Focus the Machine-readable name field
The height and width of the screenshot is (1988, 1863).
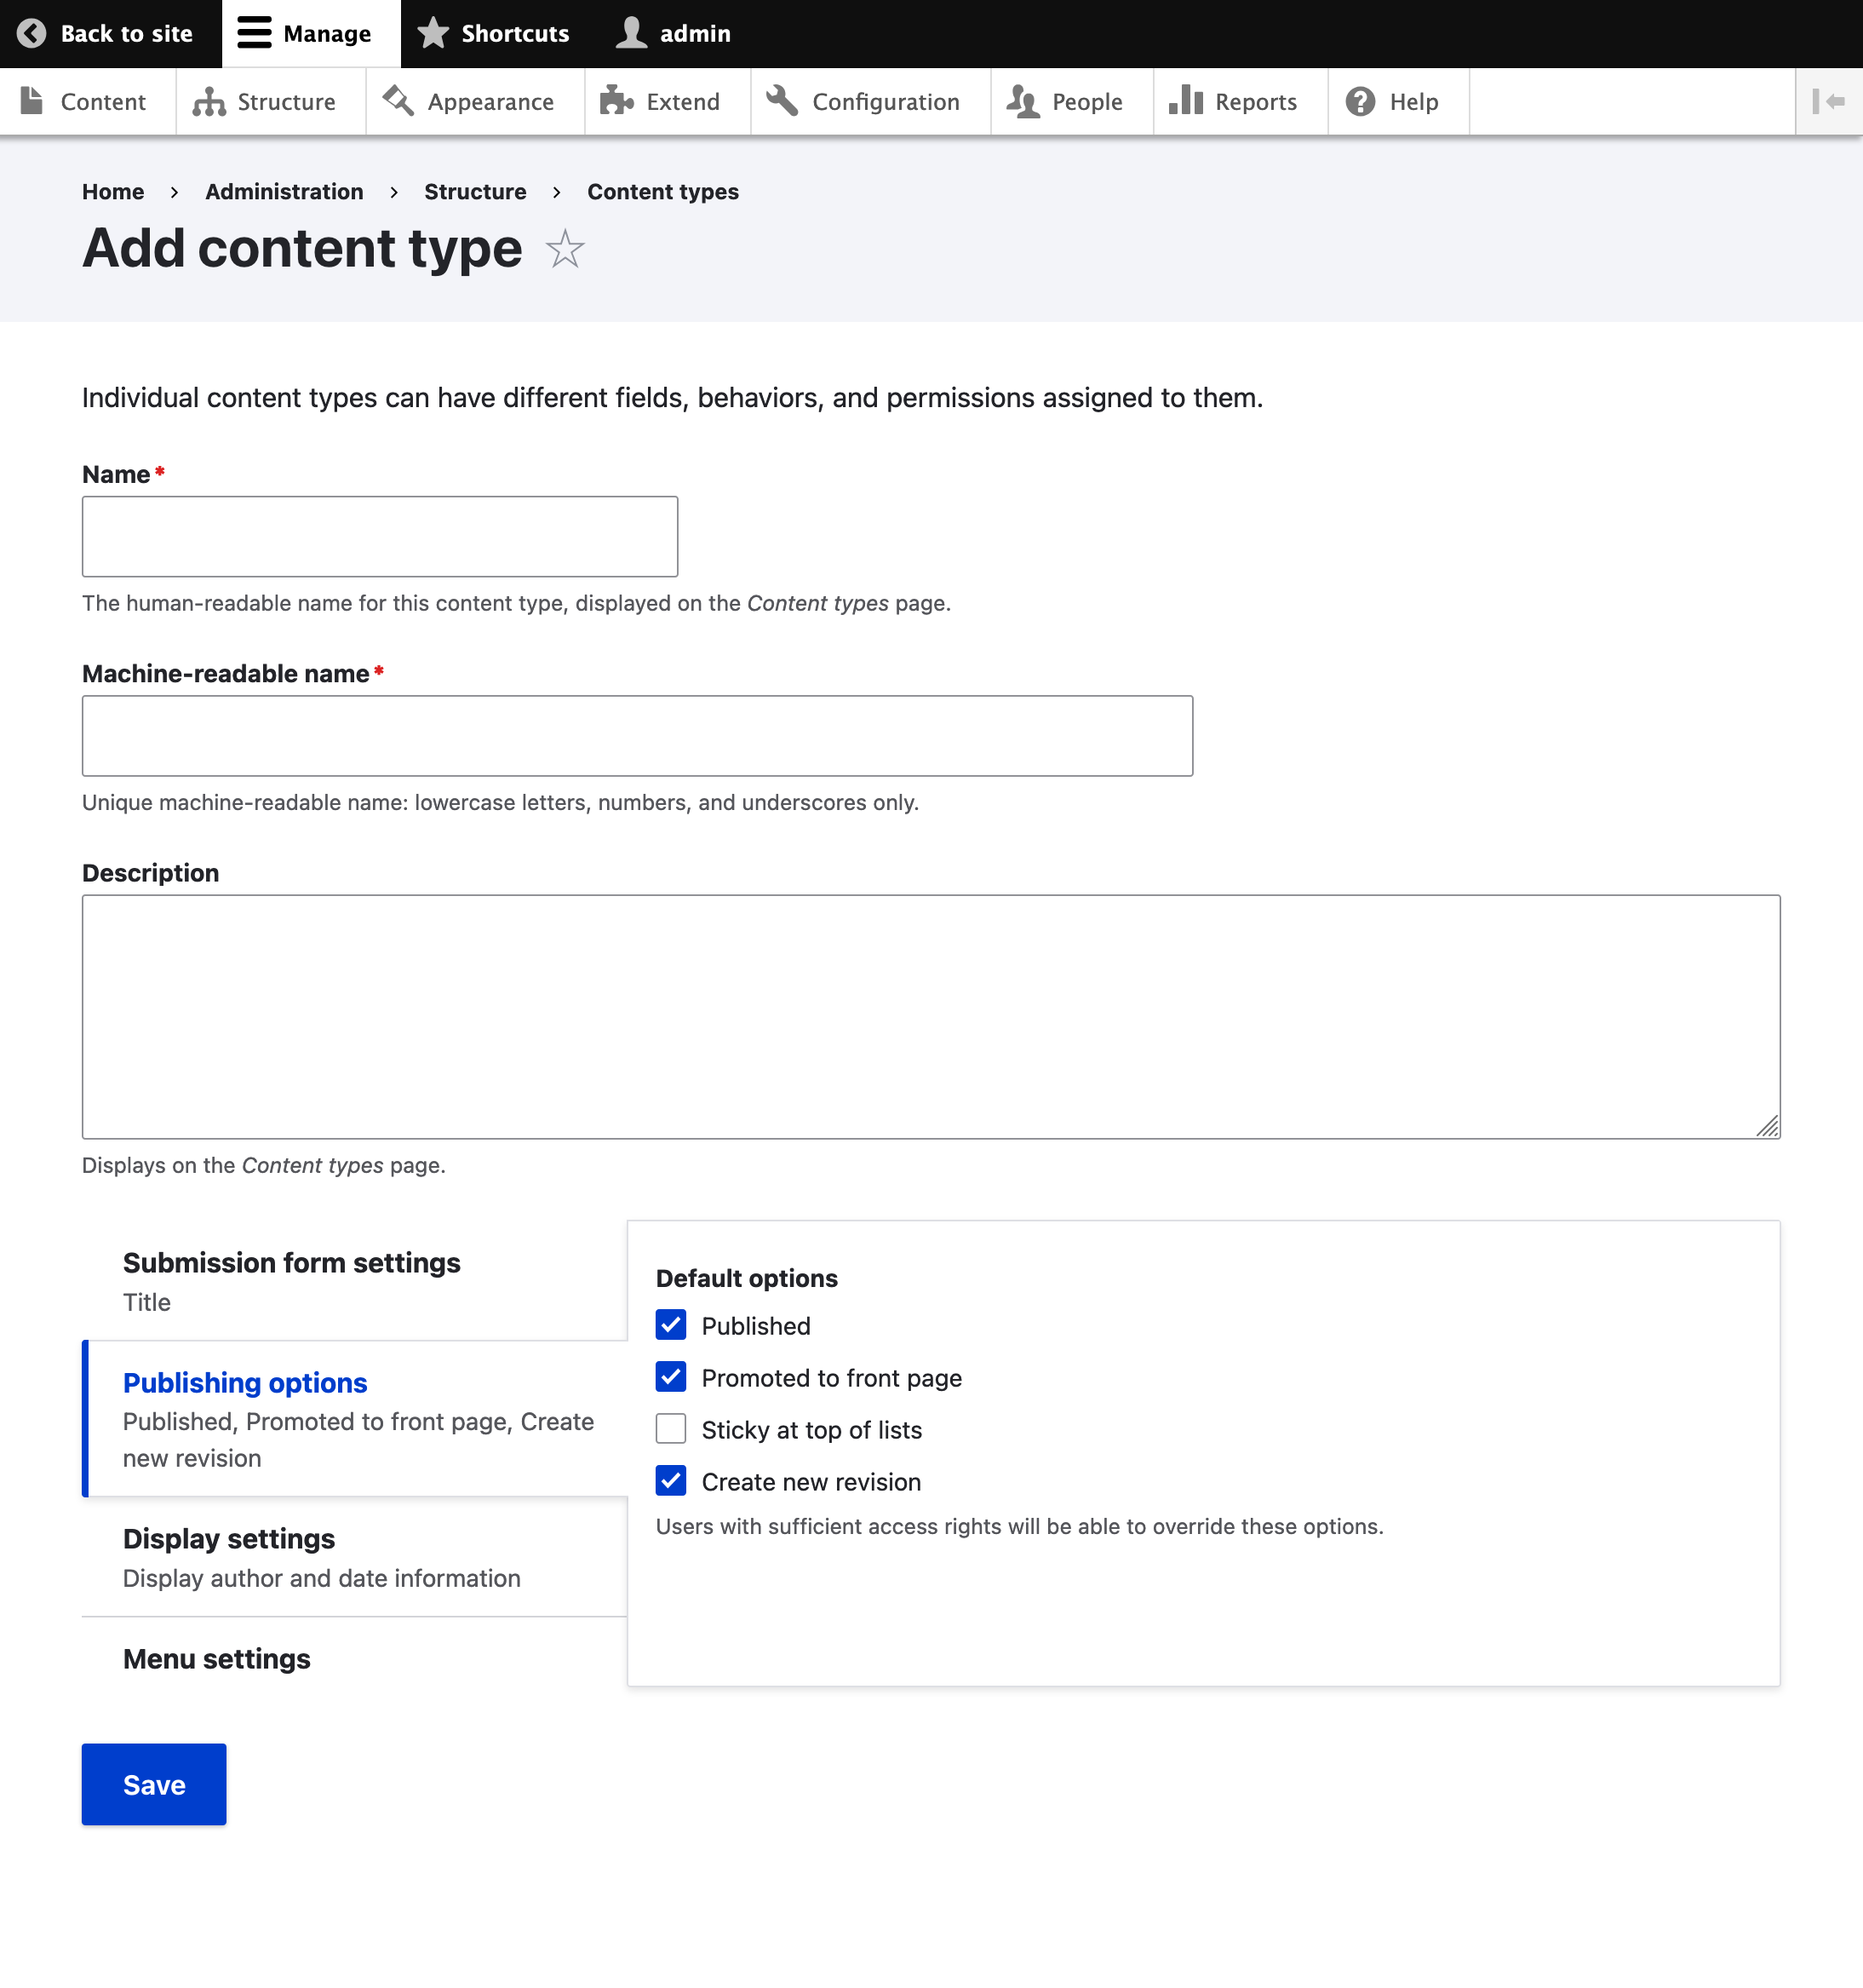click(x=638, y=736)
